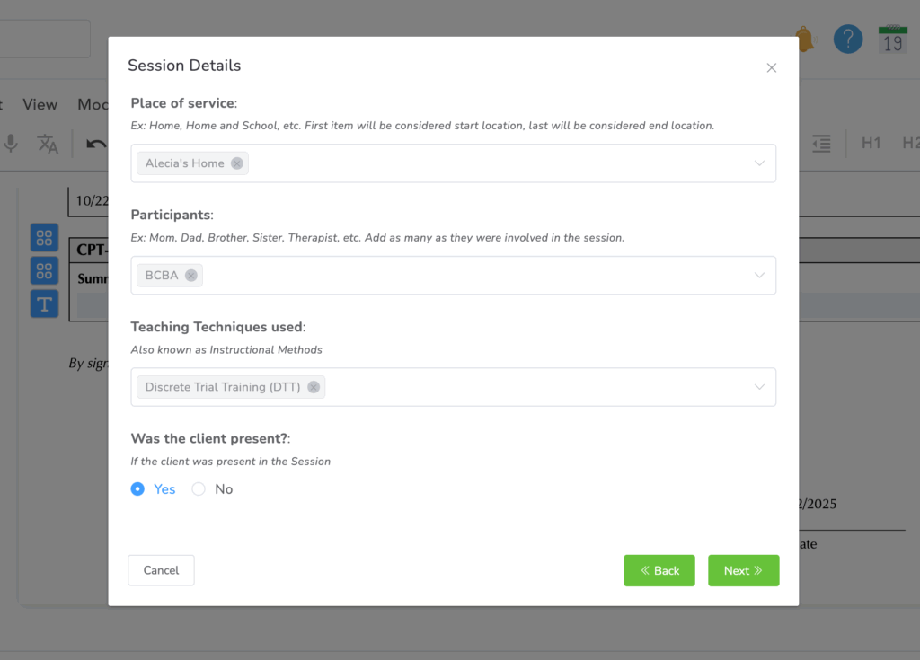Click the notification bell icon

tap(805, 40)
